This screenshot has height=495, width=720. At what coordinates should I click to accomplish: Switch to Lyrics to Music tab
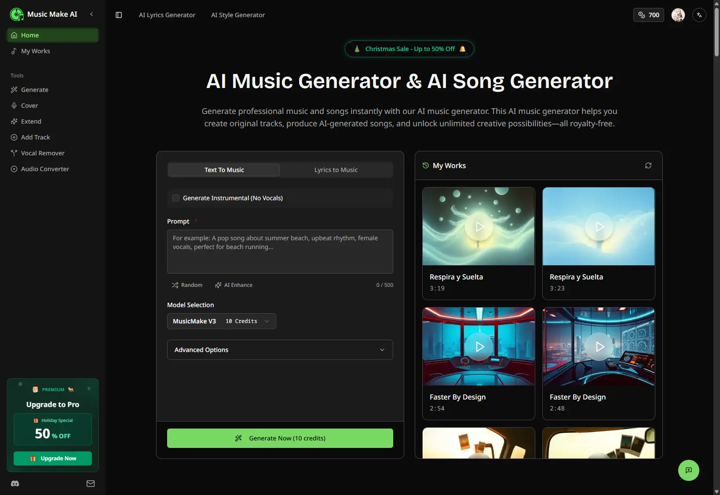pyautogui.click(x=336, y=169)
